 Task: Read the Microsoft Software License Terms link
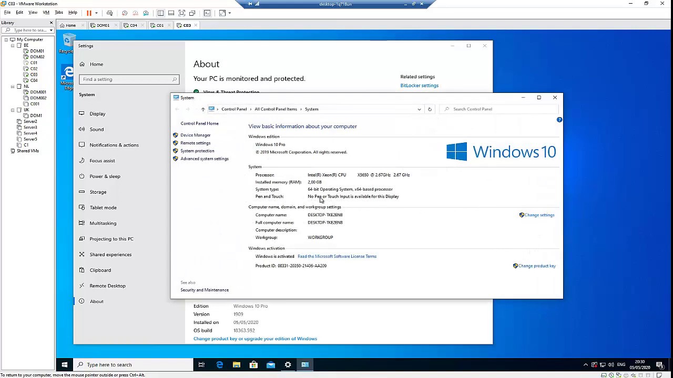coord(337,256)
